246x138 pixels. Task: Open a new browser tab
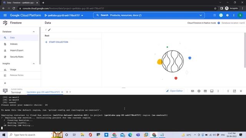point(43,3)
